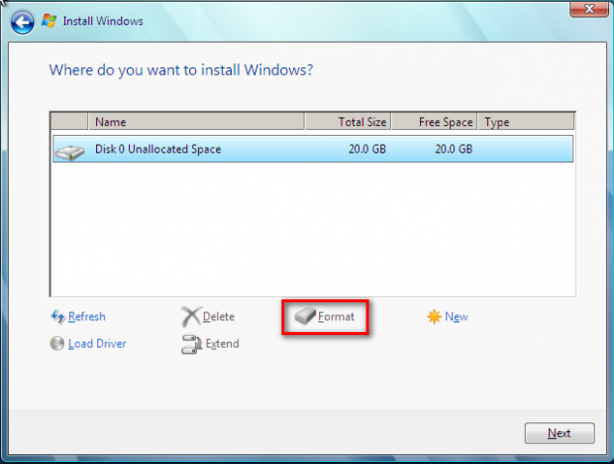Screen dimensions: 614x464
Task: Click the New sunburst icon
Action: 434,316
